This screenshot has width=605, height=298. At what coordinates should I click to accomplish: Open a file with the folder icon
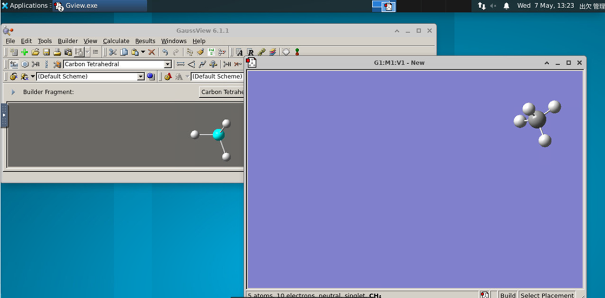[x=36, y=52]
